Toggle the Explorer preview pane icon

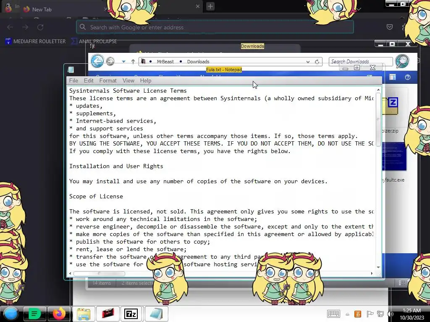393,77
